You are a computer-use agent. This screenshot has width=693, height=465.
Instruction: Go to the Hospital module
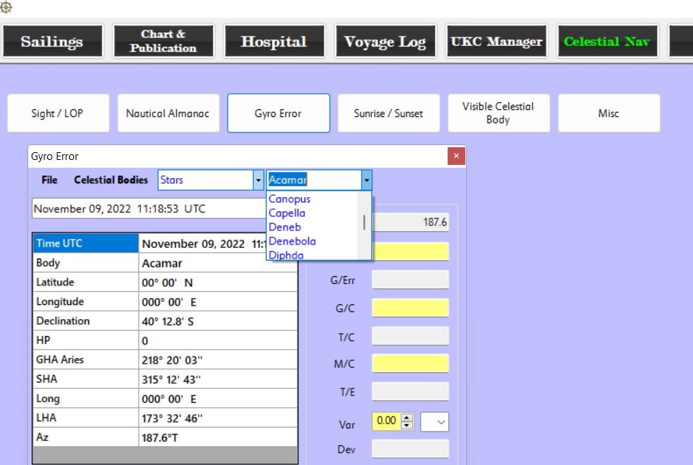pos(274,42)
